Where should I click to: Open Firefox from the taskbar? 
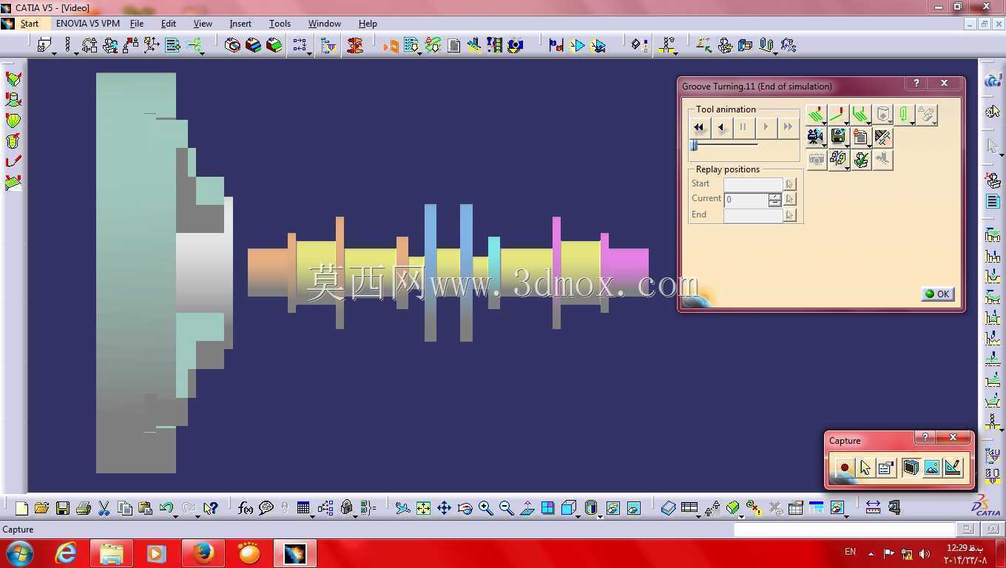click(x=203, y=553)
